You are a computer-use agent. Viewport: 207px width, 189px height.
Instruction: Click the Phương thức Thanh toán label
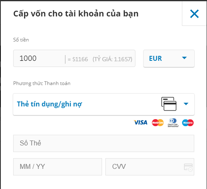point(42,83)
